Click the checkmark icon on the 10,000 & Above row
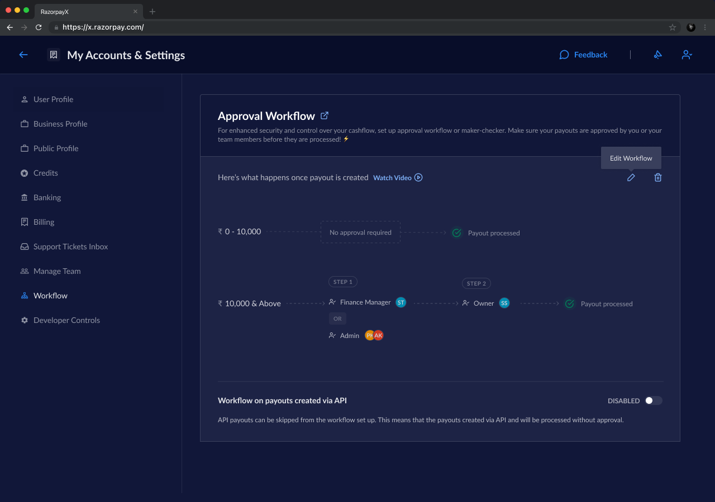715x502 pixels. pos(570,303)
